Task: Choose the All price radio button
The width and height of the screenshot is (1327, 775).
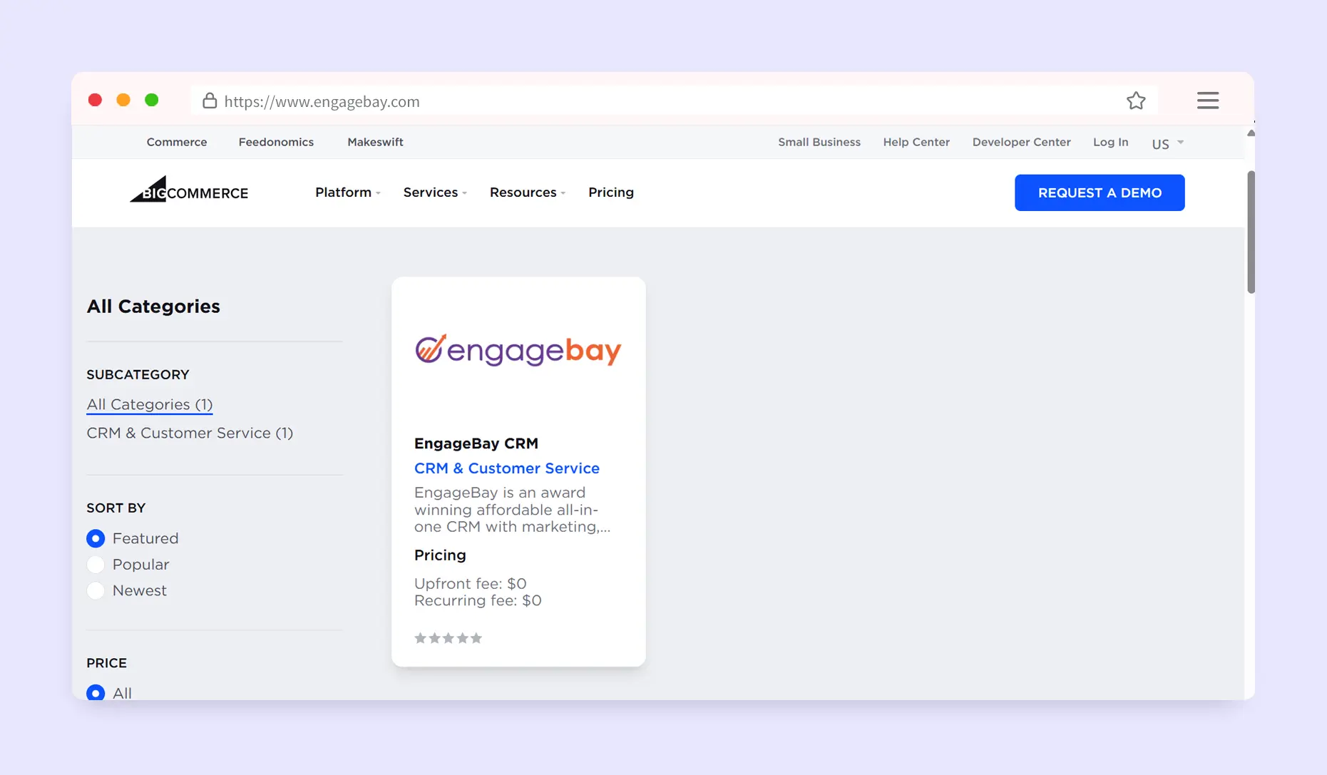Action: point(96,692)
